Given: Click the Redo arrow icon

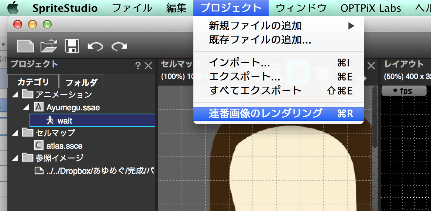Looking at the screenshot, I should point(119,46).
